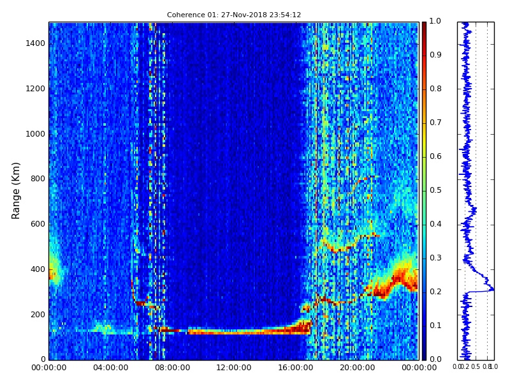Click the colorbar tick label 0.8
Viewport: 510px width, 383px height.
(435, 89)
